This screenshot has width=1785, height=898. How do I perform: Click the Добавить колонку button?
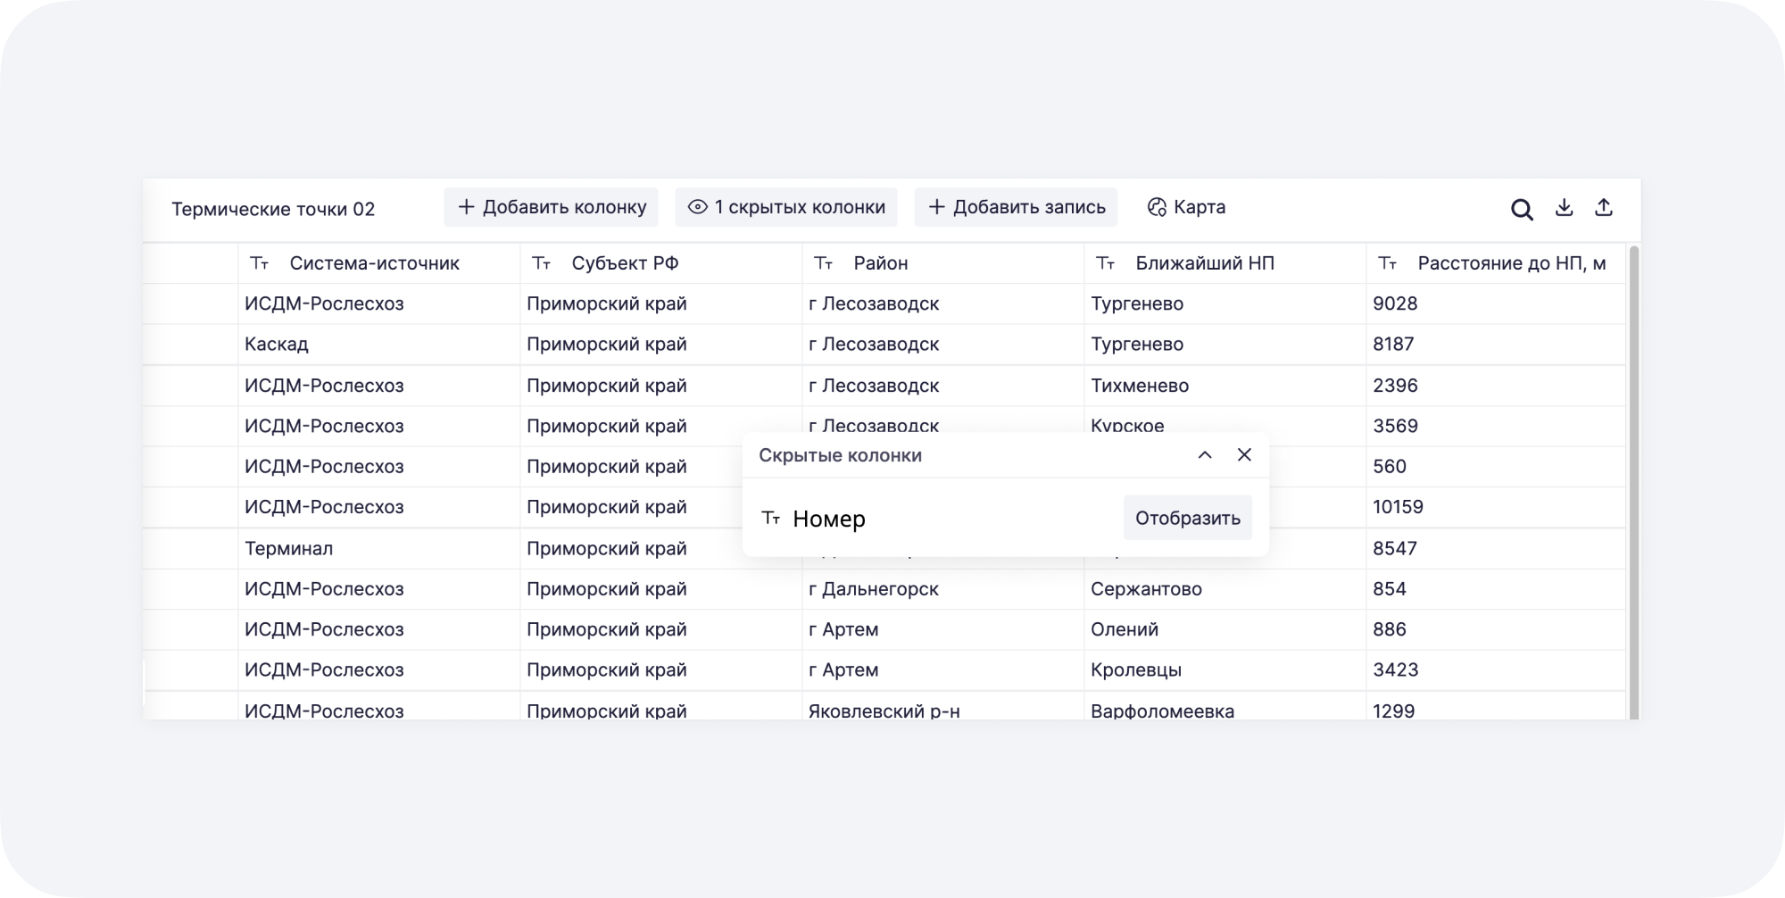pyautogui.click(x=551, y=206)
